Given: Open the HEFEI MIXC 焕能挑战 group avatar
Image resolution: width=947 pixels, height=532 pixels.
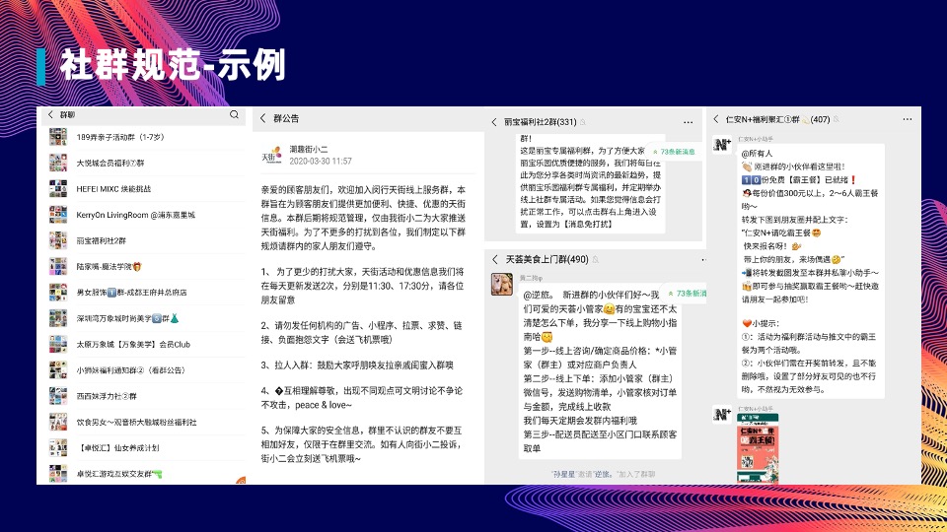Looking at the screenshot, I should 58,189.
